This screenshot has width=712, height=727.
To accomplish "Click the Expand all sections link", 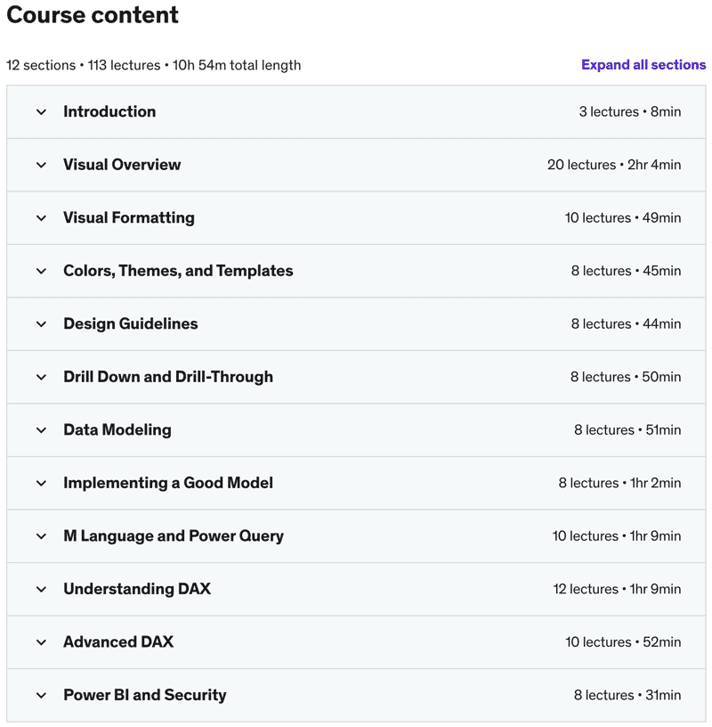I will tap(643, 65).
